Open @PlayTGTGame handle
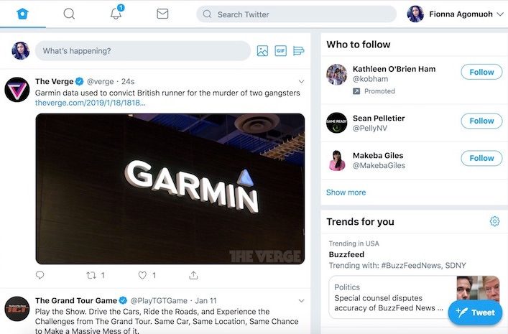The width and height of the screenshot is (508, 334). pos(159,301)
